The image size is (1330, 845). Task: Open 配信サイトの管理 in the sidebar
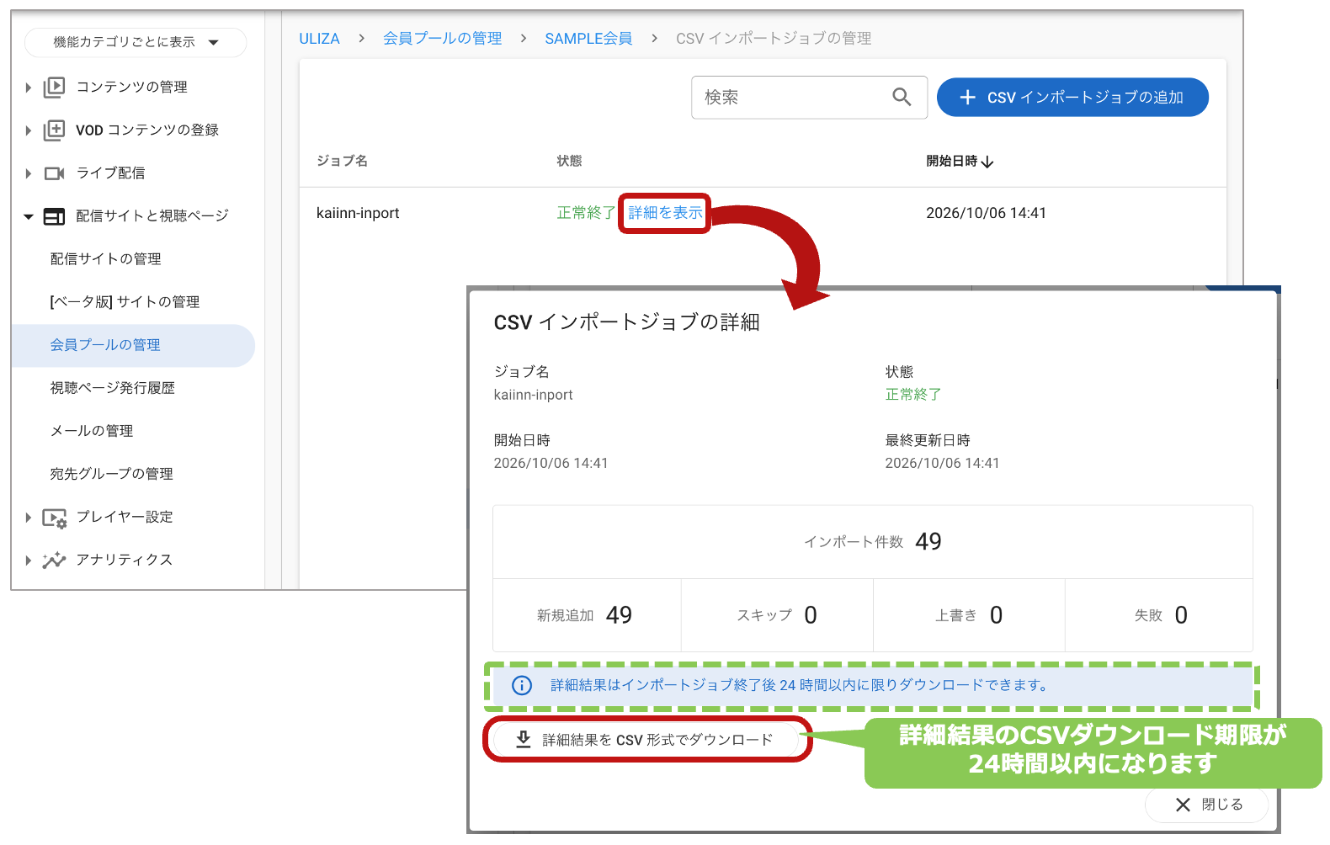click(x=105, y=259)
